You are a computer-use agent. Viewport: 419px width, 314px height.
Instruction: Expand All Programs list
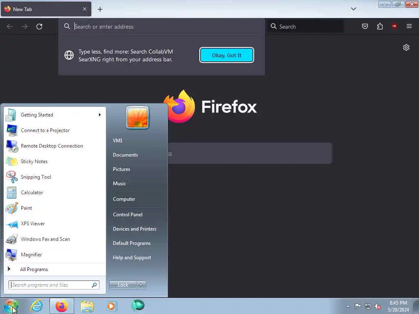(x=55, y=269)
